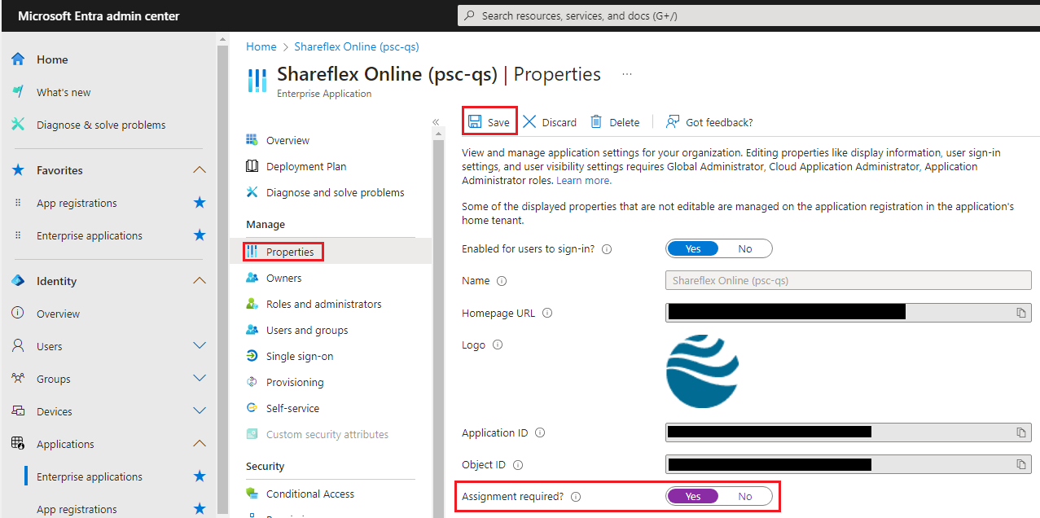Click the Overview grid icon in app menu
1040x518 pixels.
coord(252,140)
